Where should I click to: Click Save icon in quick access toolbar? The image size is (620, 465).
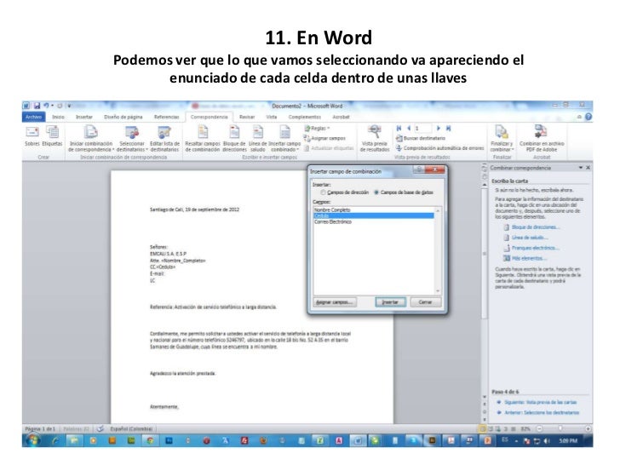(37, 106)
